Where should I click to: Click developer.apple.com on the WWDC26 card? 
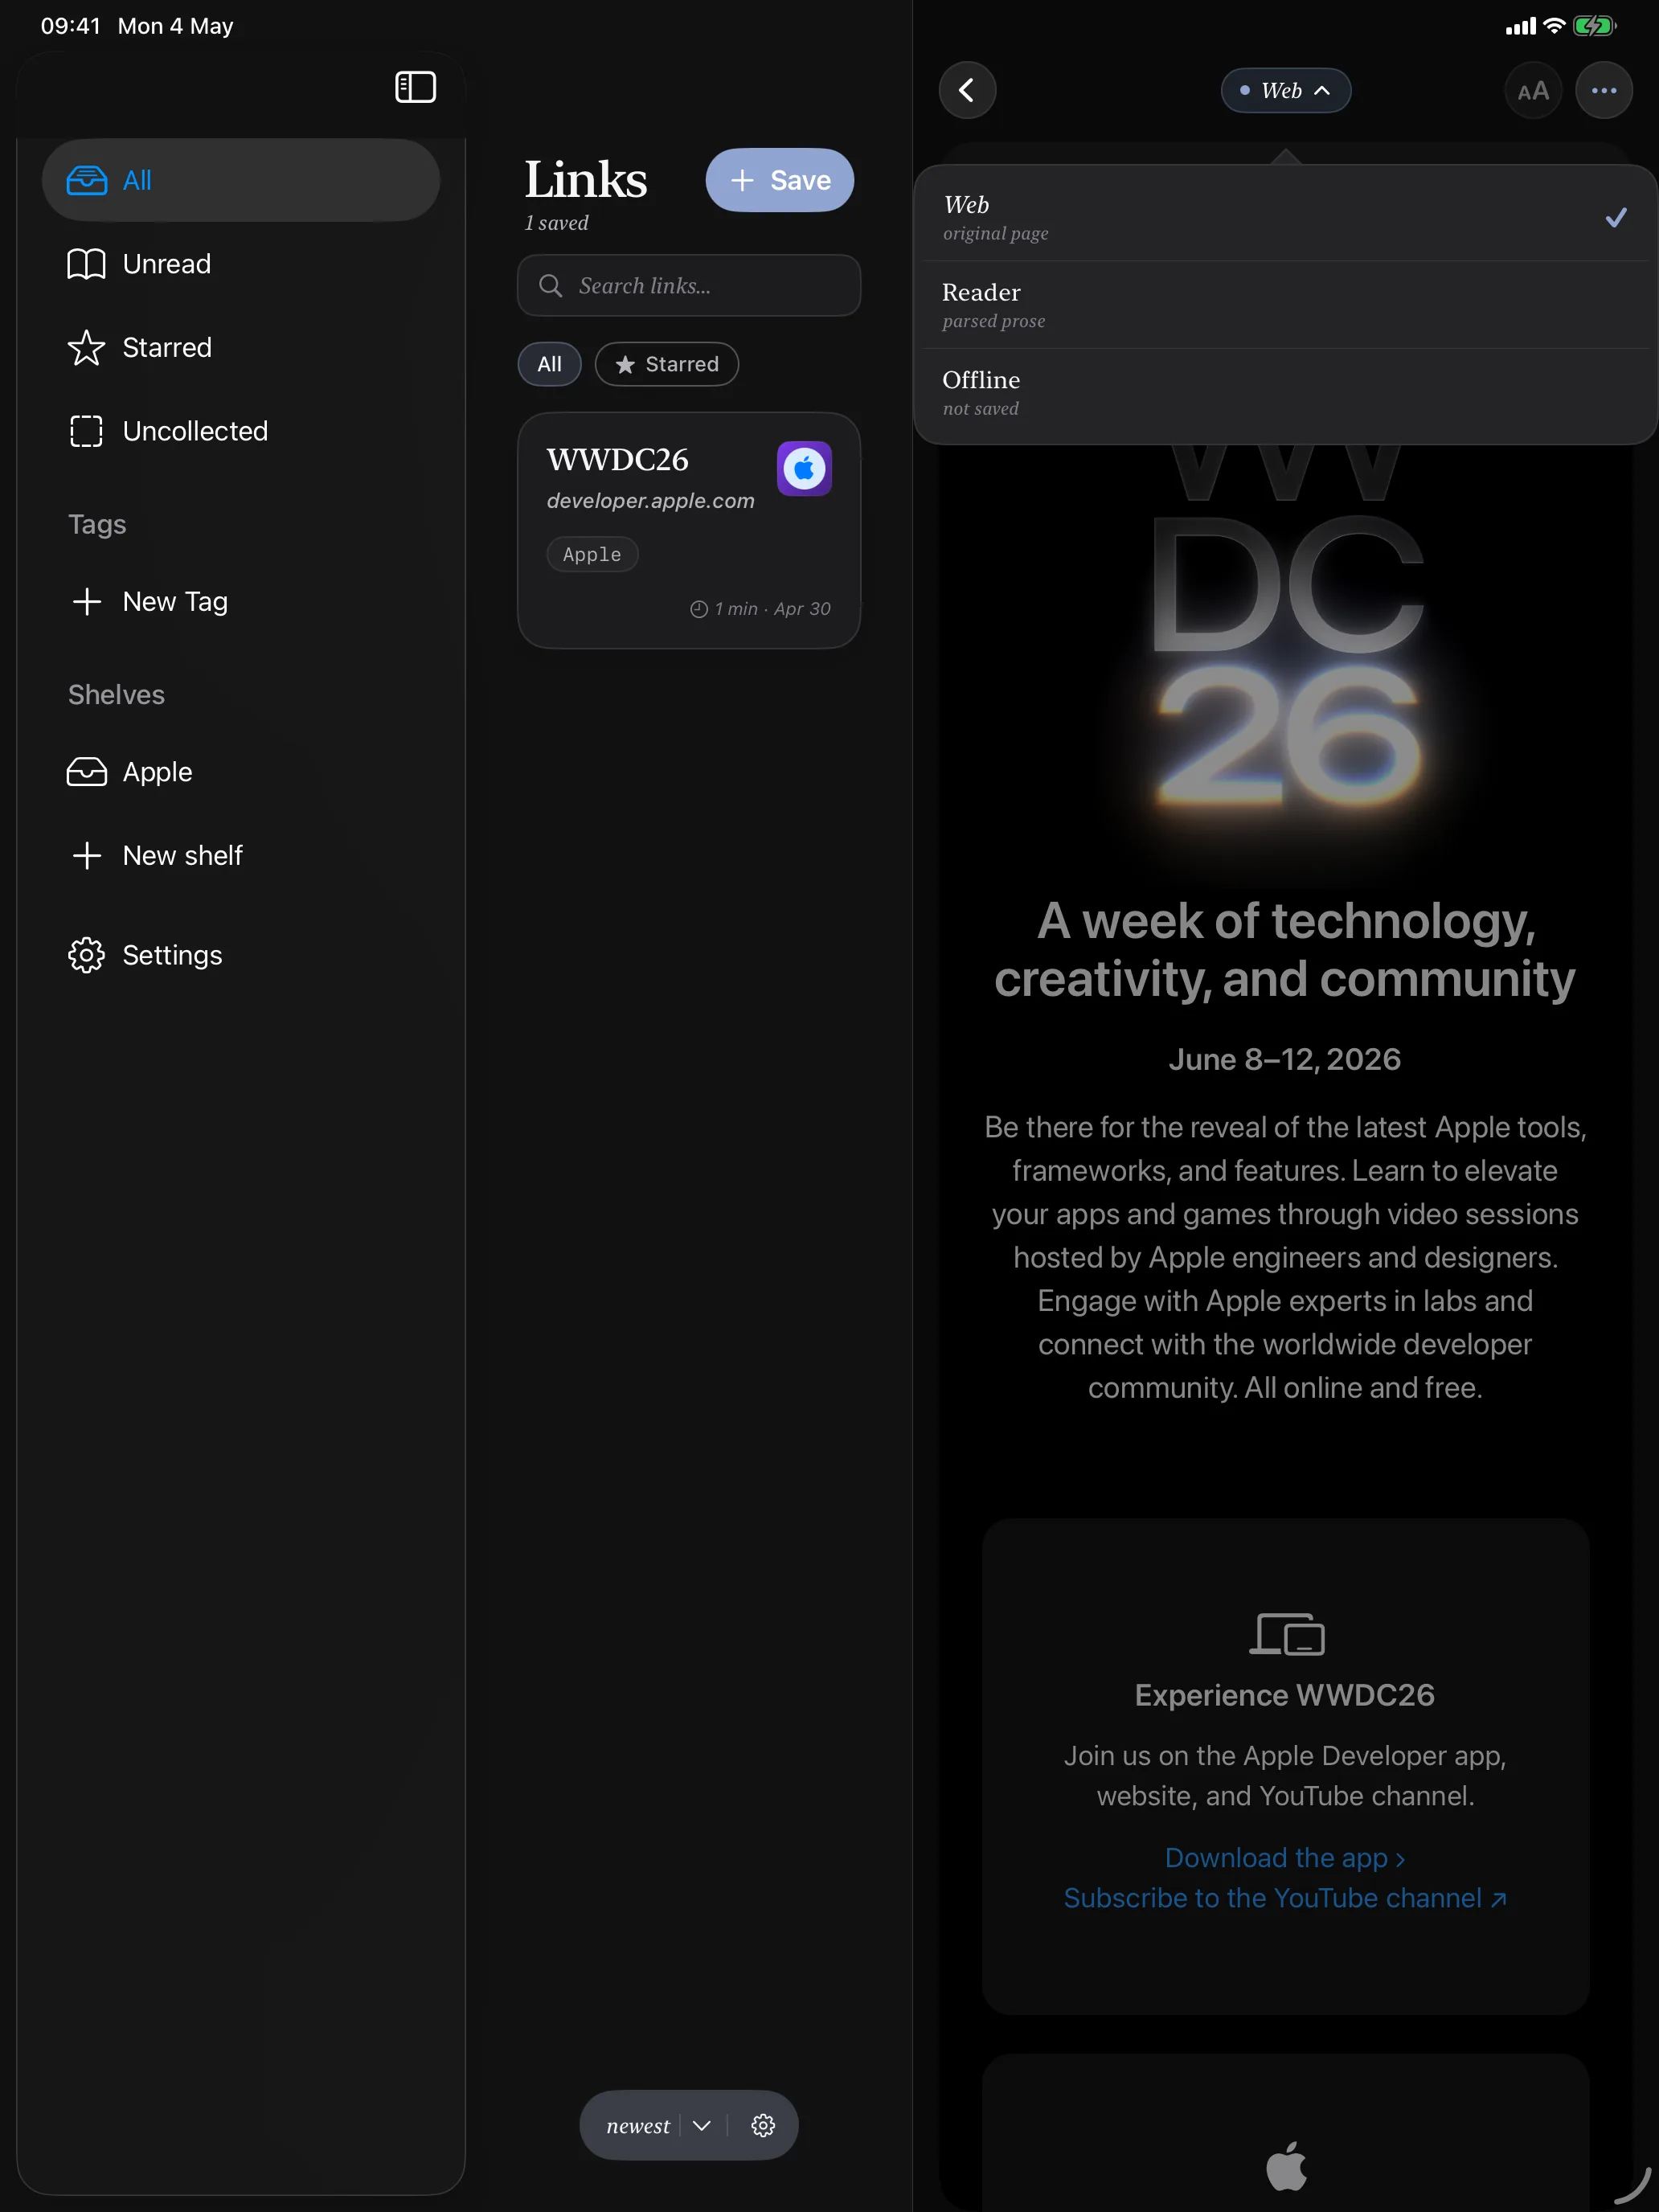651,501
